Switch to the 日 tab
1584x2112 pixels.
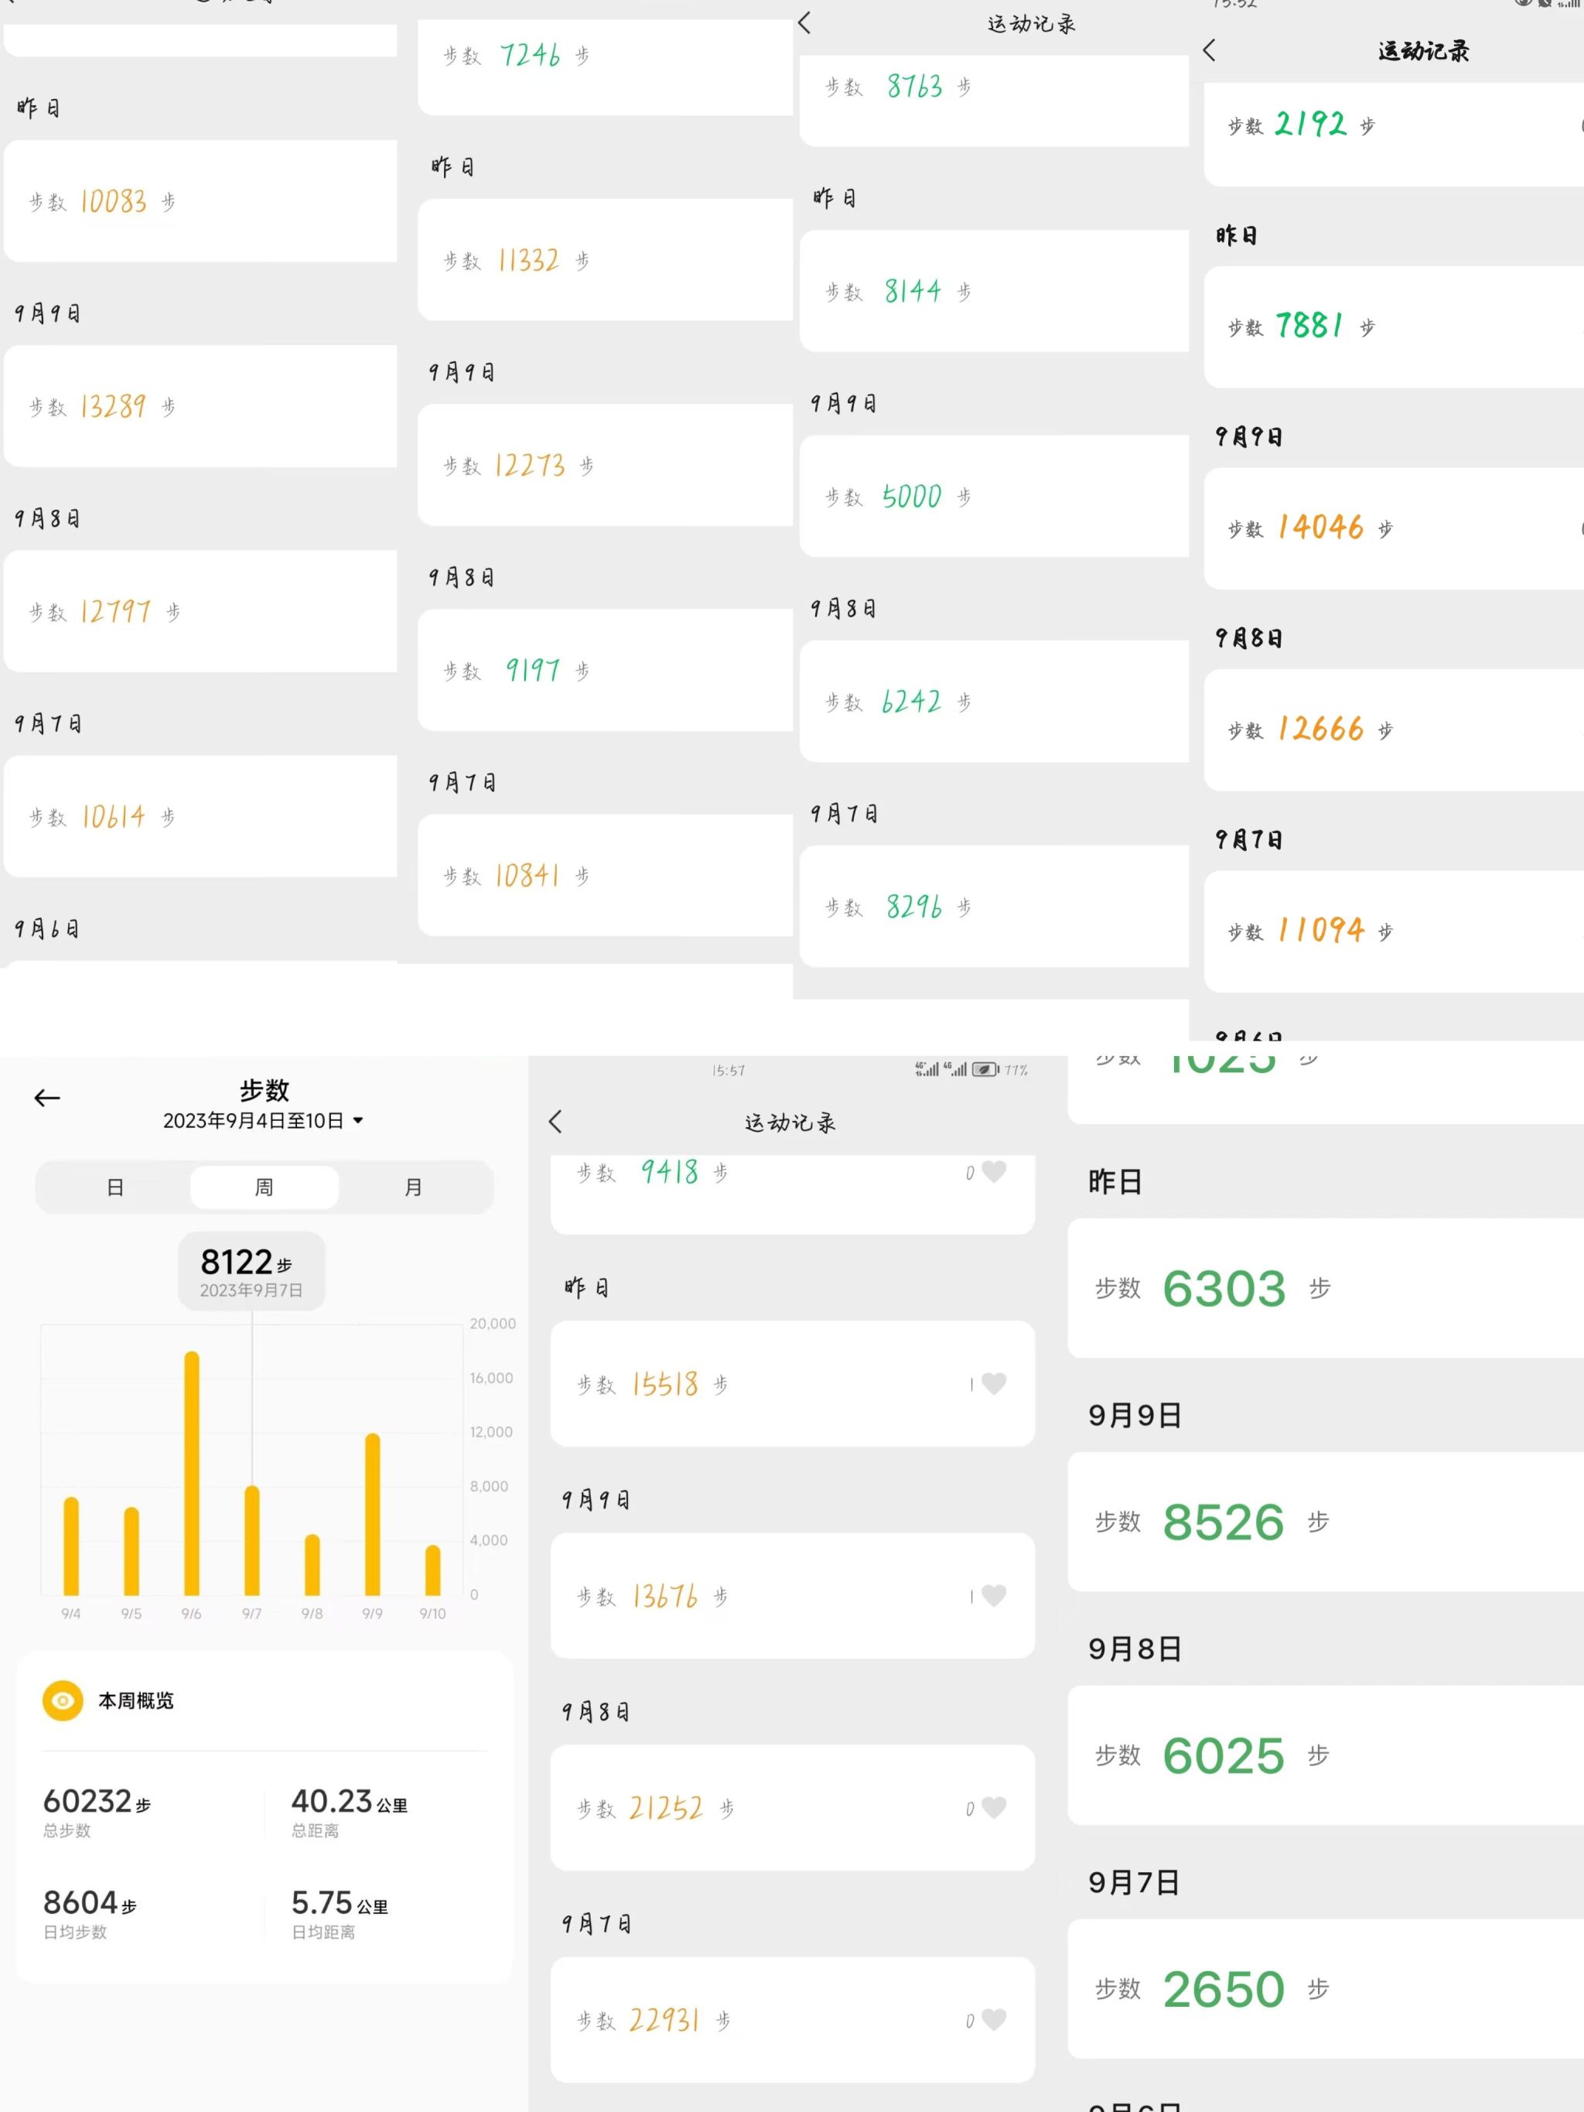point(114,1187)
